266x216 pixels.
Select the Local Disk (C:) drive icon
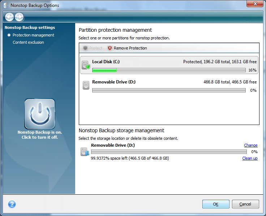click(x=86, y=65)
